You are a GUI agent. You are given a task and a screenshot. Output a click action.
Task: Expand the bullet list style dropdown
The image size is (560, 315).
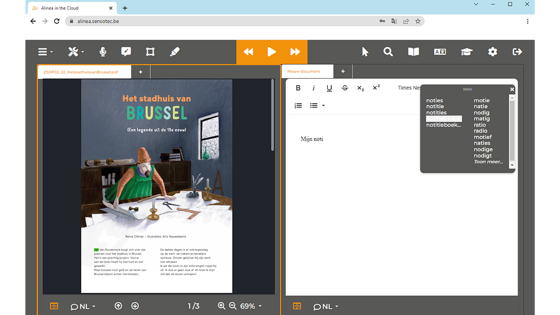(323, 106)
